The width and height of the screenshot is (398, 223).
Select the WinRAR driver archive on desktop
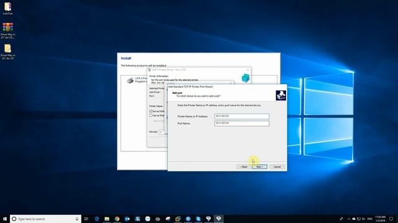pos(7,30)
